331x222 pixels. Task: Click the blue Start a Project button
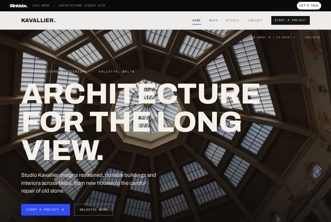point(46,209)
